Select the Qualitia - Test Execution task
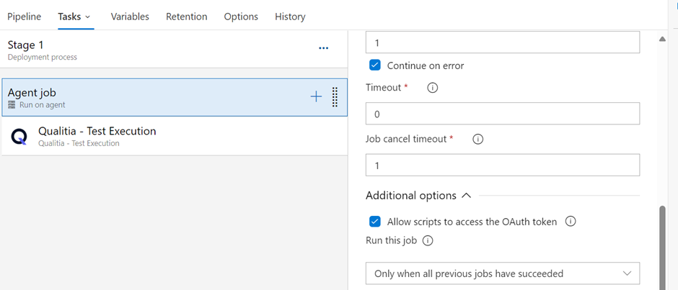Image resolution: width=678 pixels, height=290 pixels. 97,136
